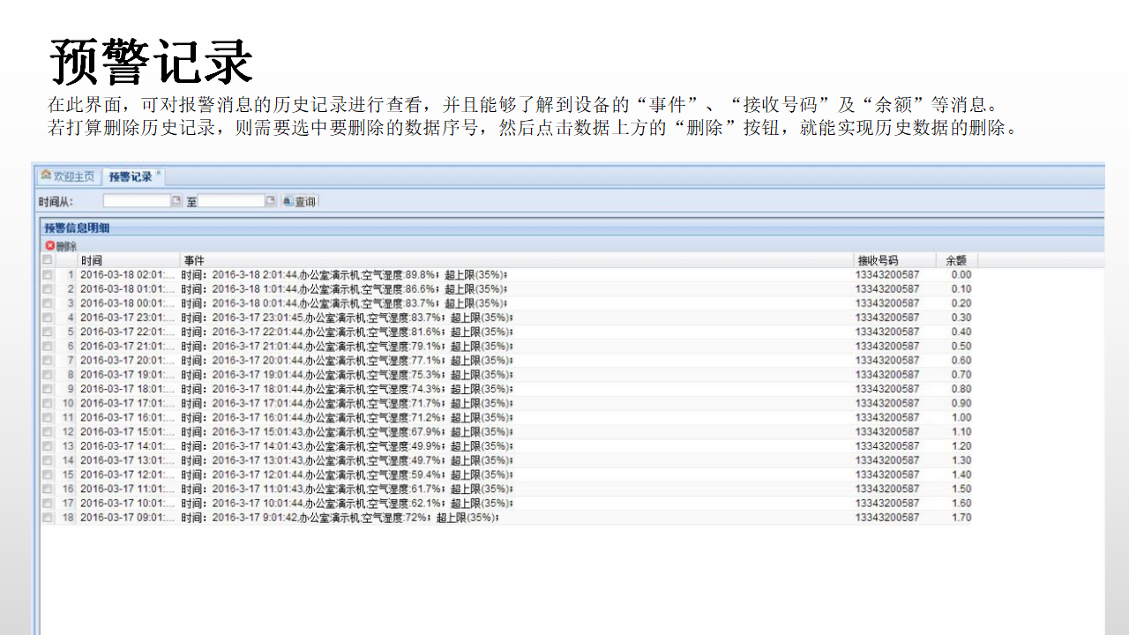Click the start time input field
Image resolution: width=1129 pixels, height=635 pixels.
[x=137, y=201]
